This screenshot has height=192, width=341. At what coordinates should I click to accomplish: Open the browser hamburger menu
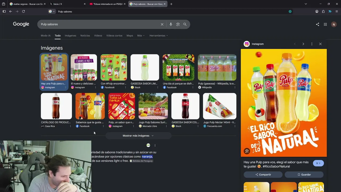click(x=337, y=11)
